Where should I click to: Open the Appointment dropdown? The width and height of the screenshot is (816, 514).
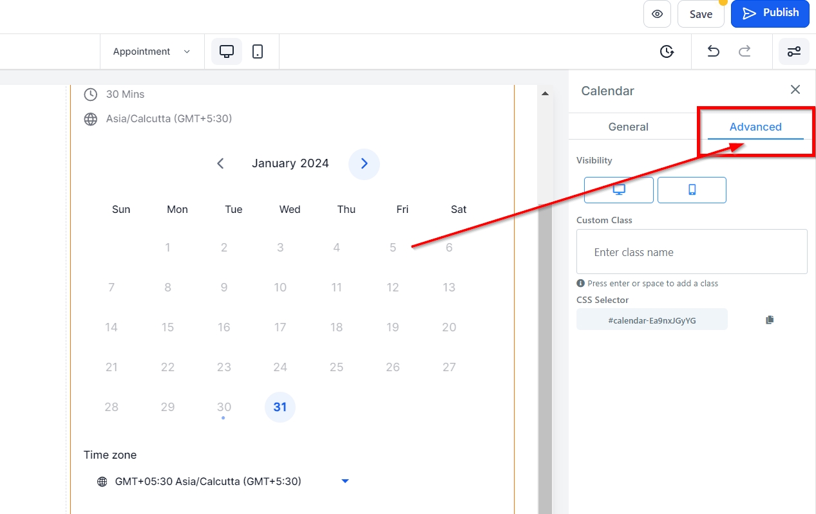[x=152, y=51]
